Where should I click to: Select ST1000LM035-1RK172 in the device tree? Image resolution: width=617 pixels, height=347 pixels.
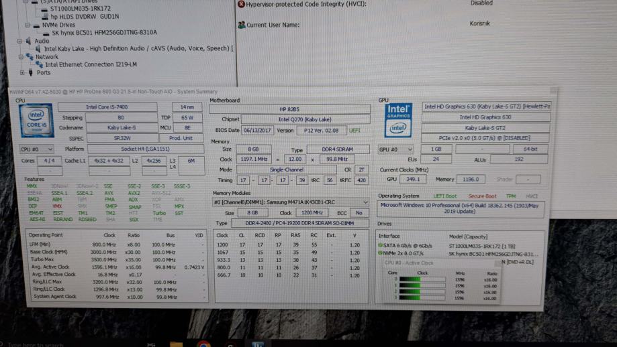[x=81, y=8]
